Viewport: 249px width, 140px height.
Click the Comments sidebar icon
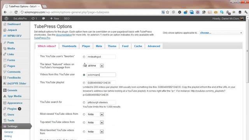5,72
